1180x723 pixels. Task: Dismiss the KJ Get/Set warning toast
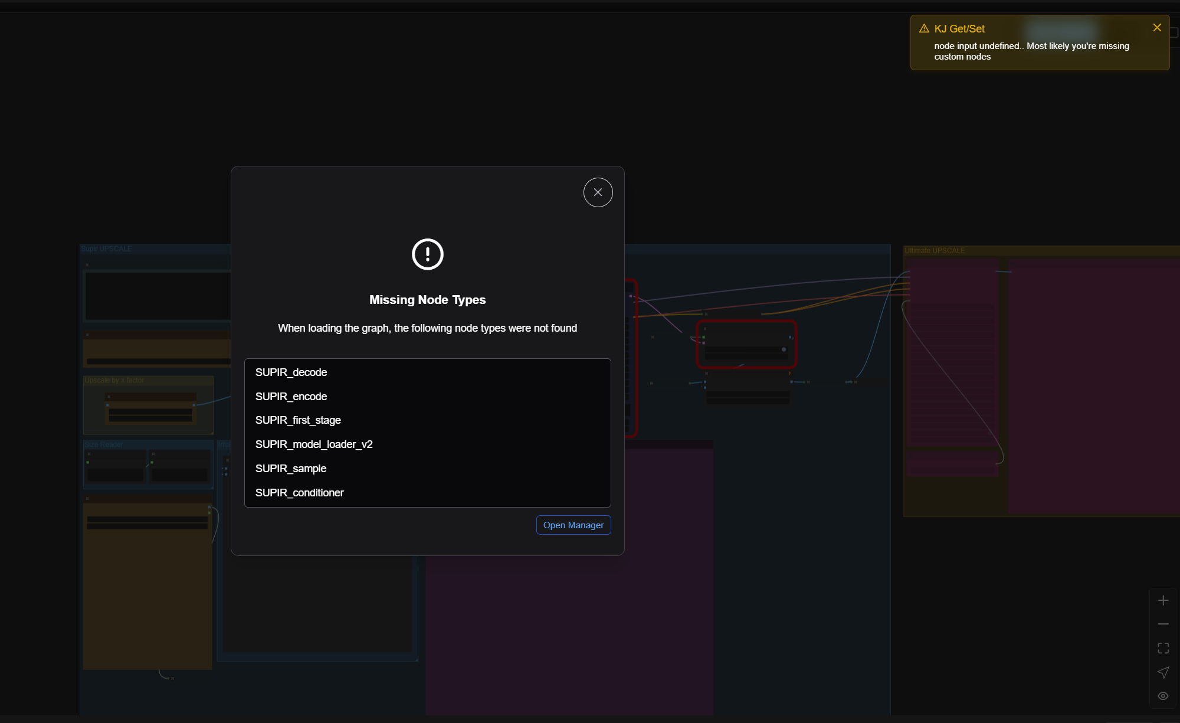point(1157,28)
